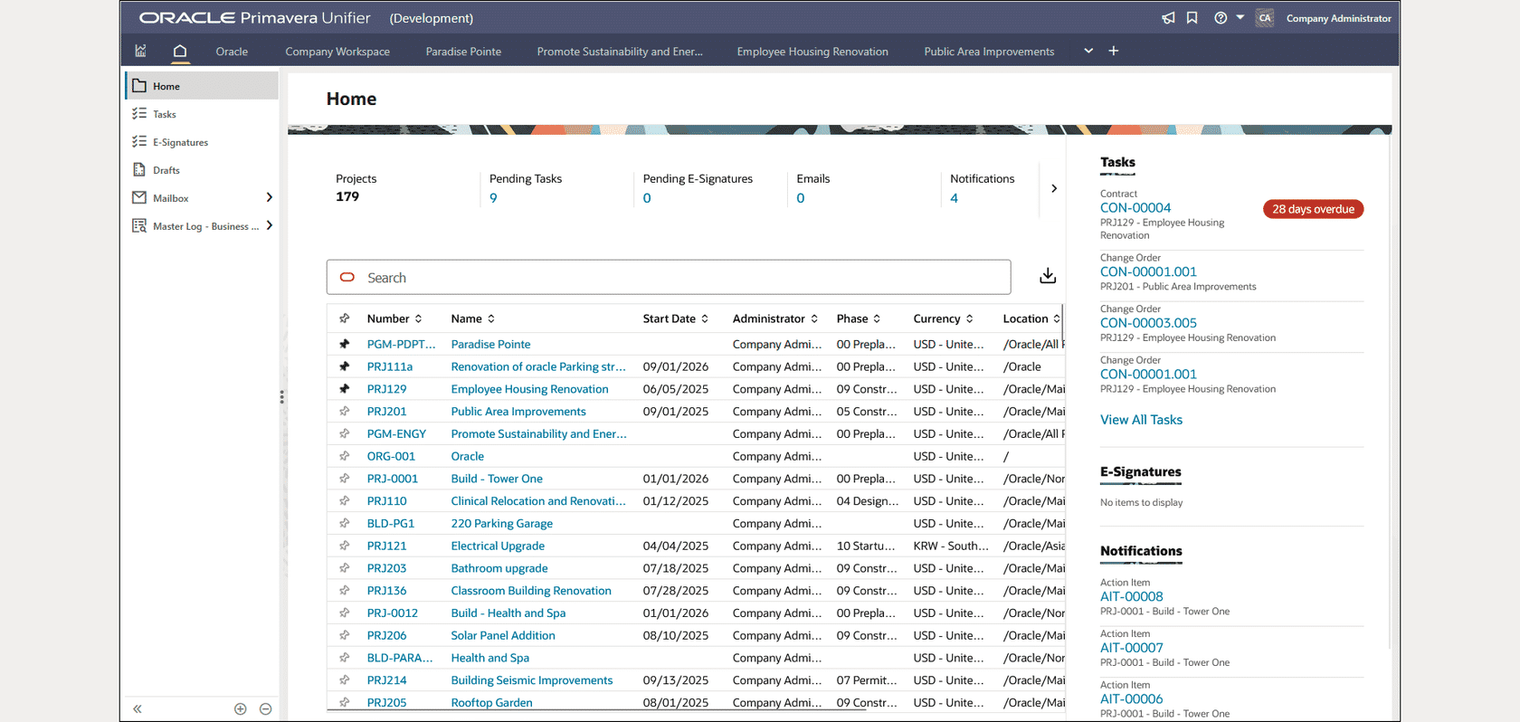The width and height of the screenshot is (1520, 722).
Task: Click the project Search field
Action: 669,277
